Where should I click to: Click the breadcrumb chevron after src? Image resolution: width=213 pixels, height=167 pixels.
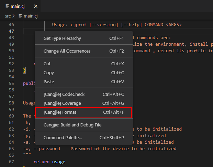click(x=14, y=16)
